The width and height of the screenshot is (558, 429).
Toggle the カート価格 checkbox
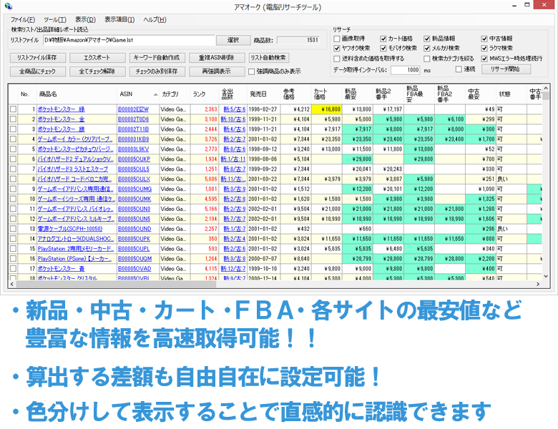tap(383, 39)
